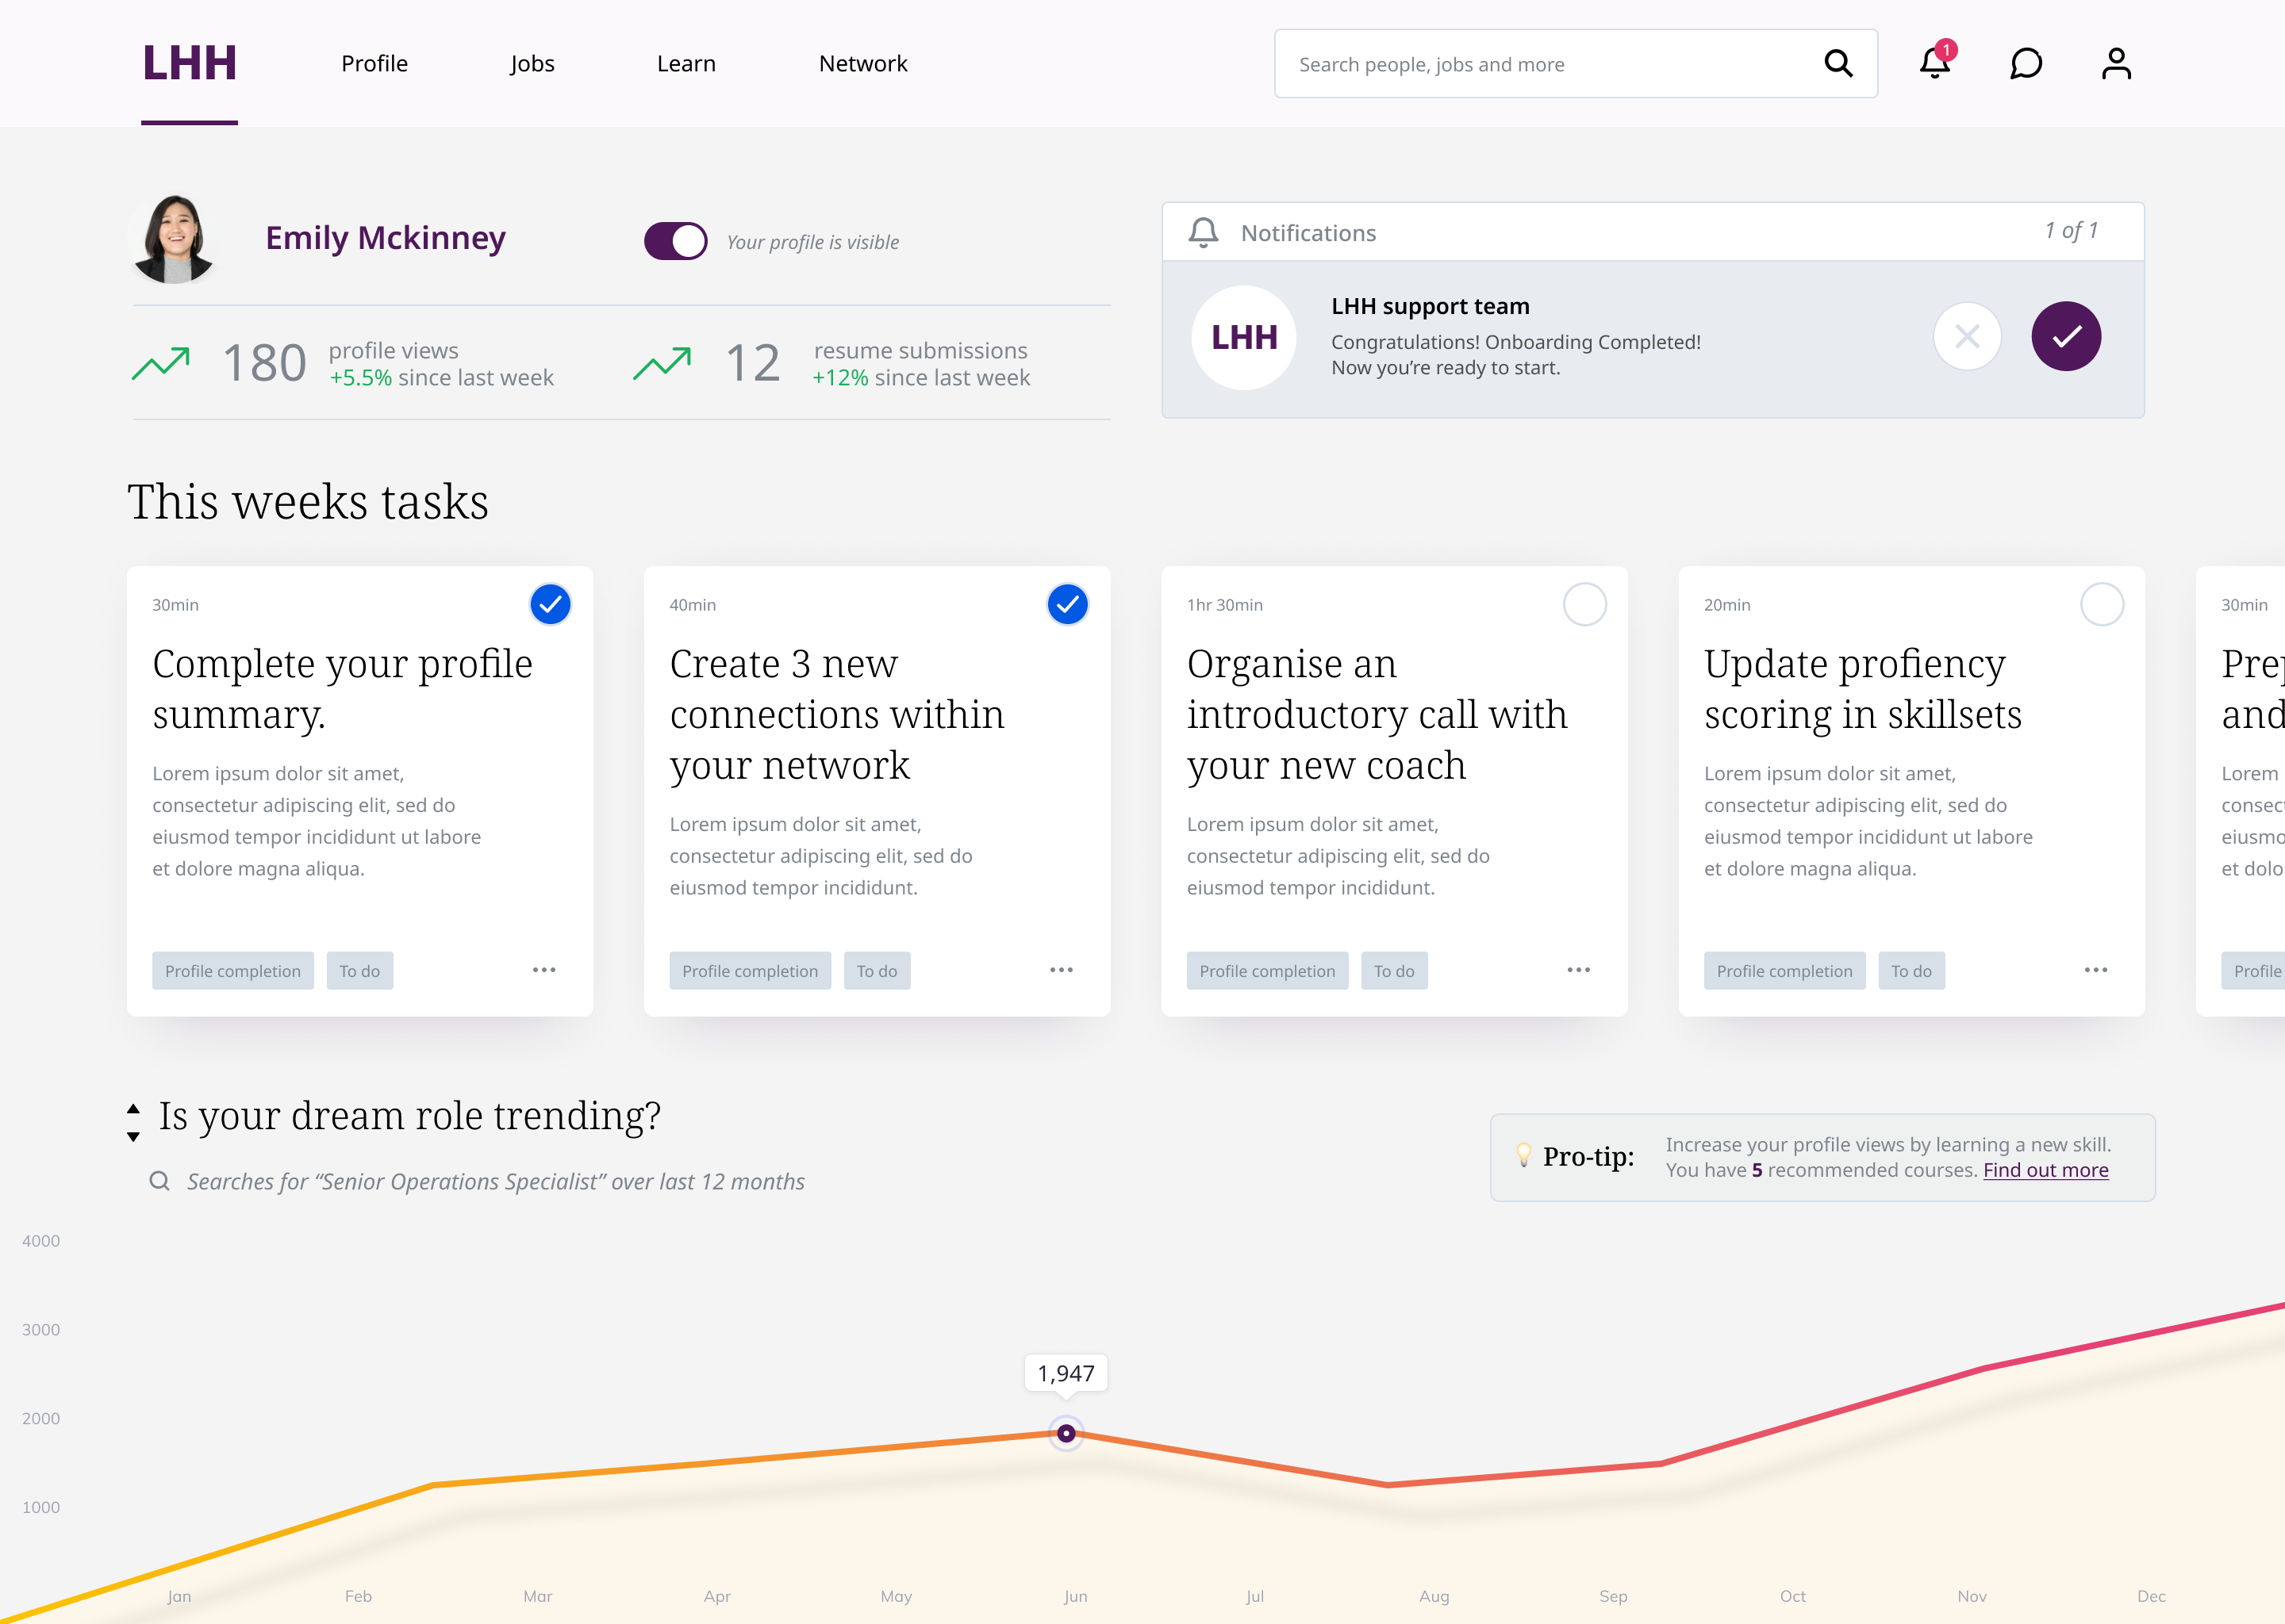Click Profile completion tag on summary card

[x=233, y=971]
